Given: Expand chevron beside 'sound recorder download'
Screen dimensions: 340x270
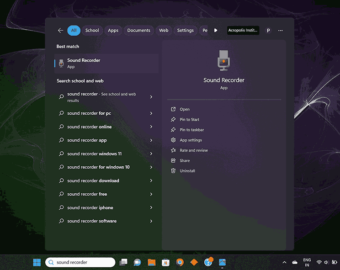Looking at the screenshot, I should pos(151,180).
